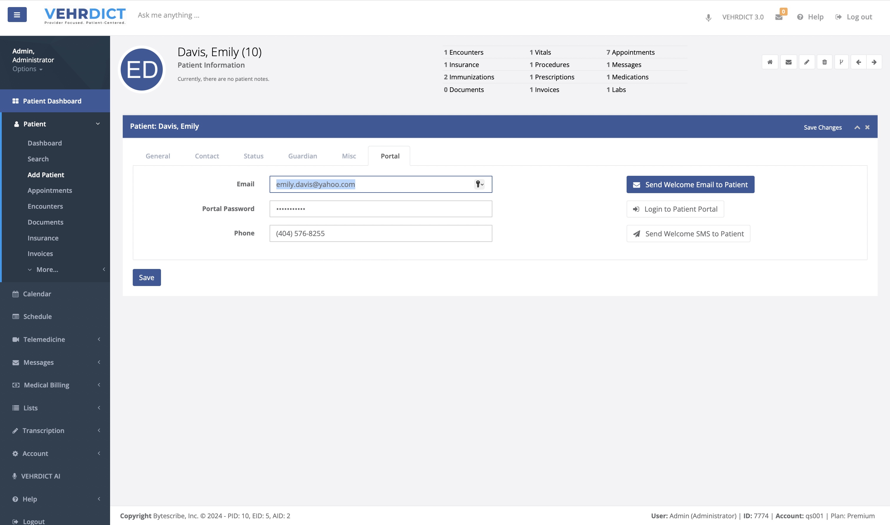Click Login to Patient Portal button
The image size is (890, 525).
click(x=675, y=209)
